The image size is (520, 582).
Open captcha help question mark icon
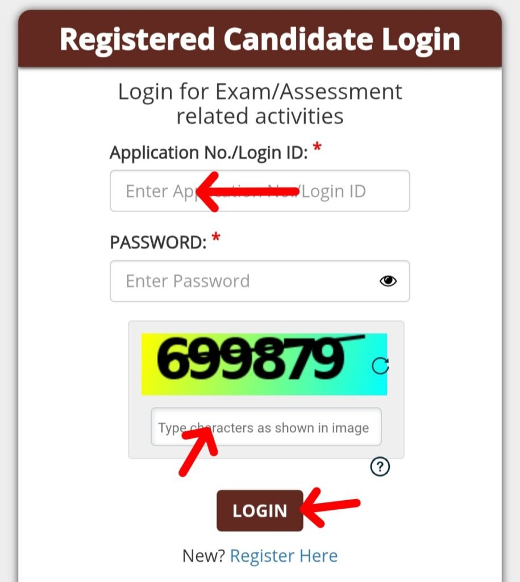[380, 467]
